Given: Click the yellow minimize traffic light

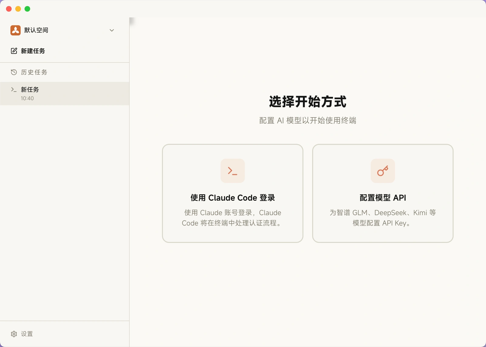Looking at the screenshot, I should (18, 9).
